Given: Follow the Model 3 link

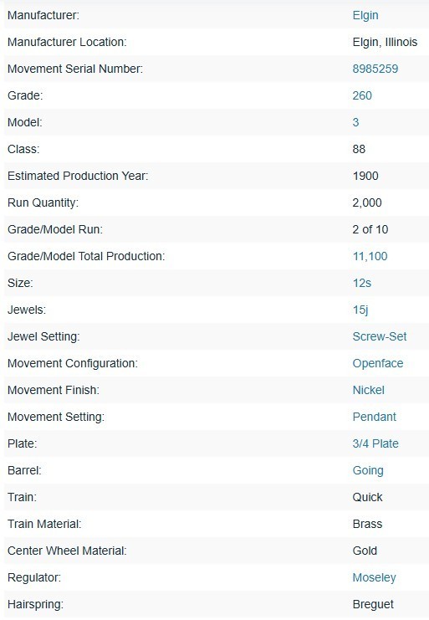Looking at the screenshot, I should (x=356, y=122).
